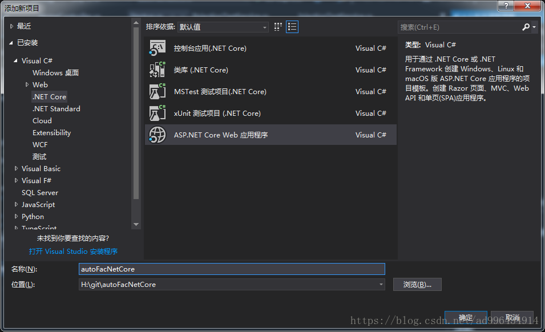Viewport: 545px width, 332px height.
Task: Open the sort by 默认值 dropdown
Action: 223,27
